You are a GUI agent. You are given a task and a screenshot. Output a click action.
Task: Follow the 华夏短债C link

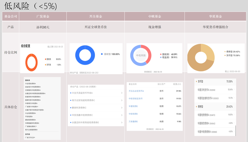(133, 106)
